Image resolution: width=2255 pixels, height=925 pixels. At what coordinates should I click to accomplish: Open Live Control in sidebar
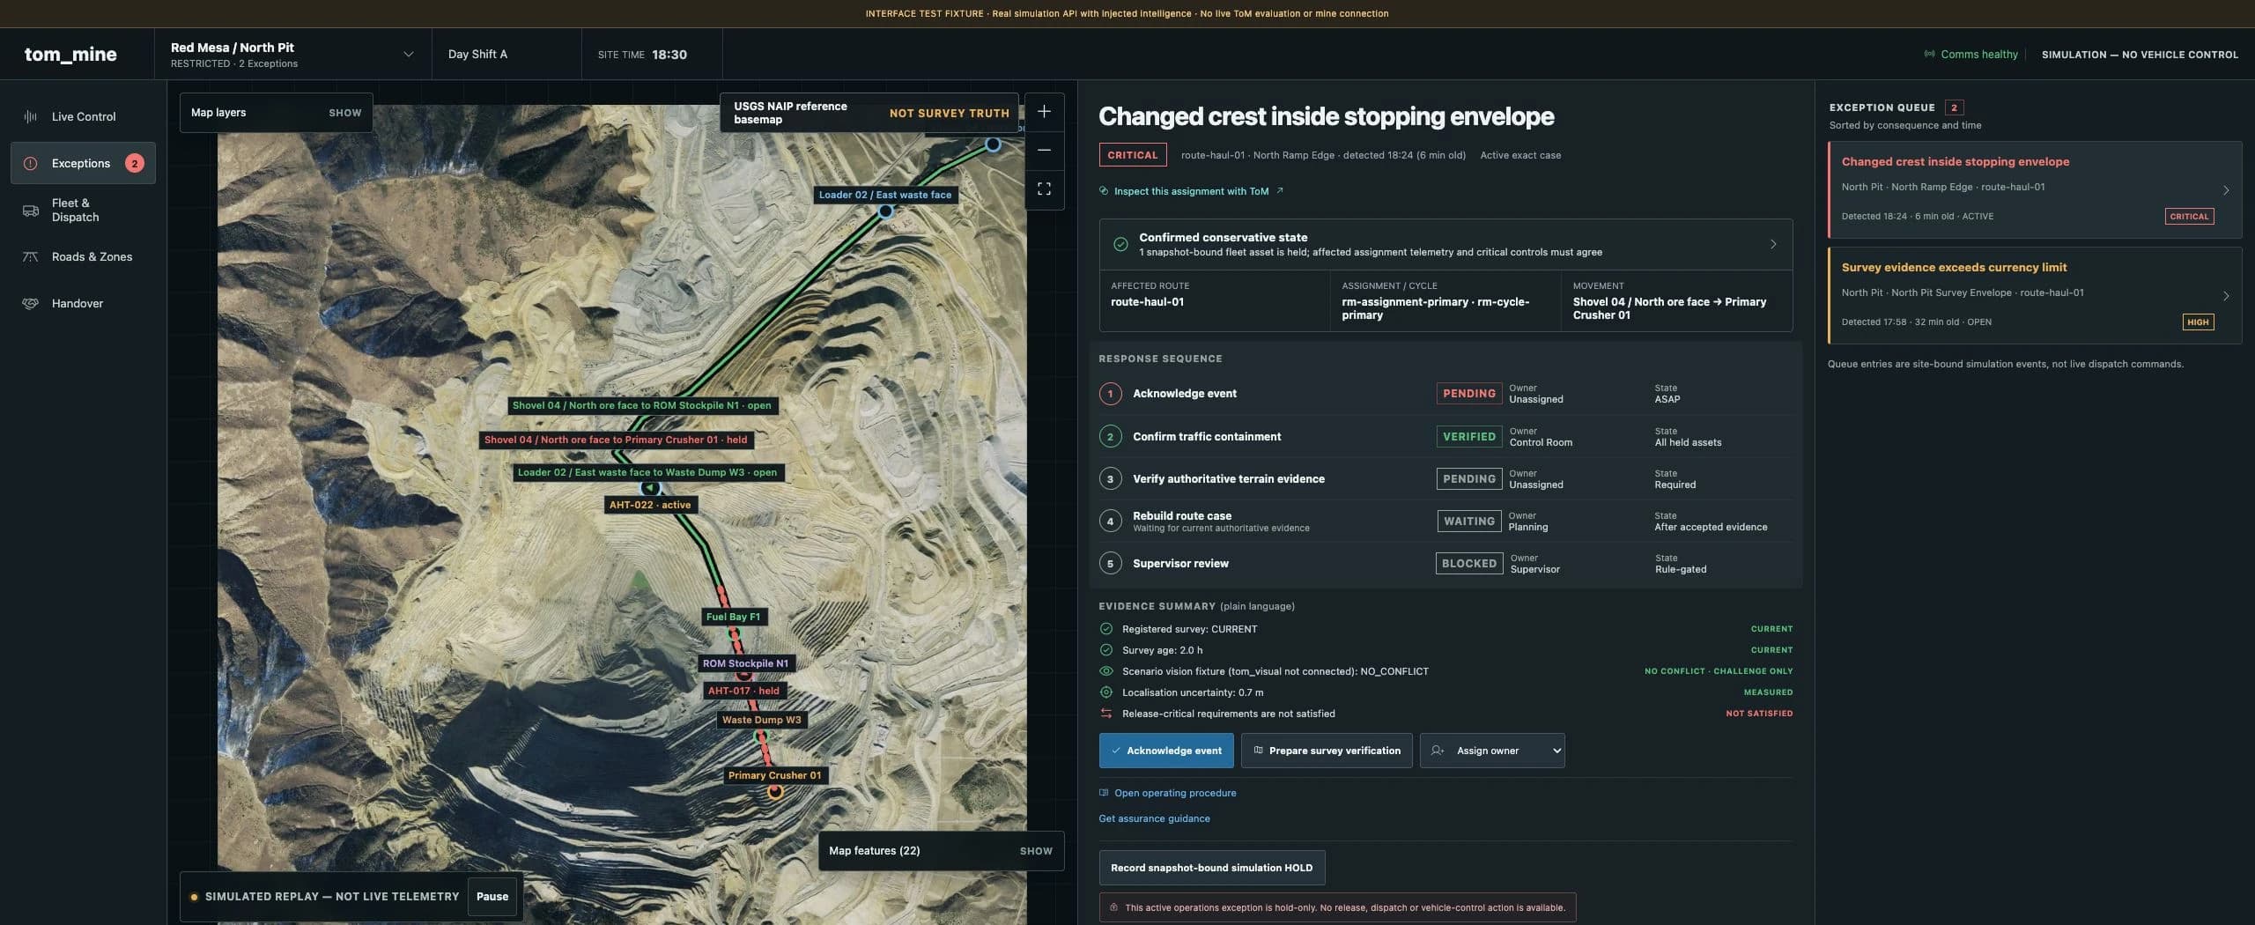83,116
